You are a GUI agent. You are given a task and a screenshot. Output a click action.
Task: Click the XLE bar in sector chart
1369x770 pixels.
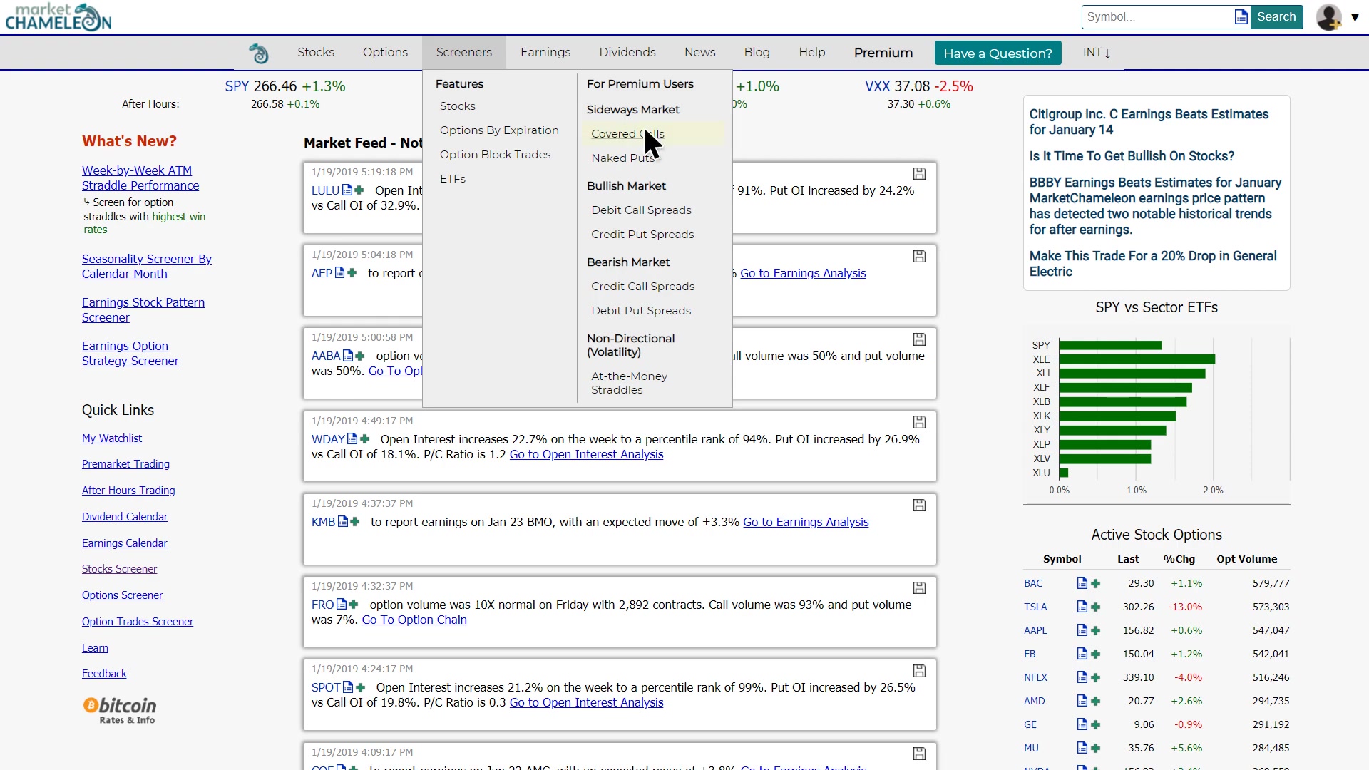1137,359
